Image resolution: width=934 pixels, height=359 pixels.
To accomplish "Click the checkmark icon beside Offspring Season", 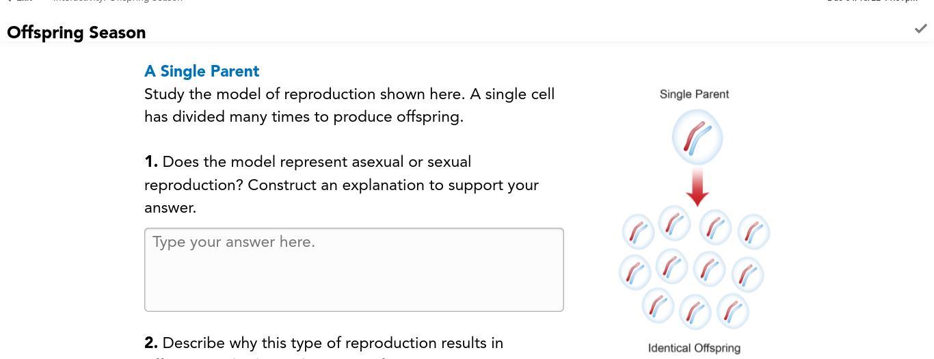I will 920,29.
